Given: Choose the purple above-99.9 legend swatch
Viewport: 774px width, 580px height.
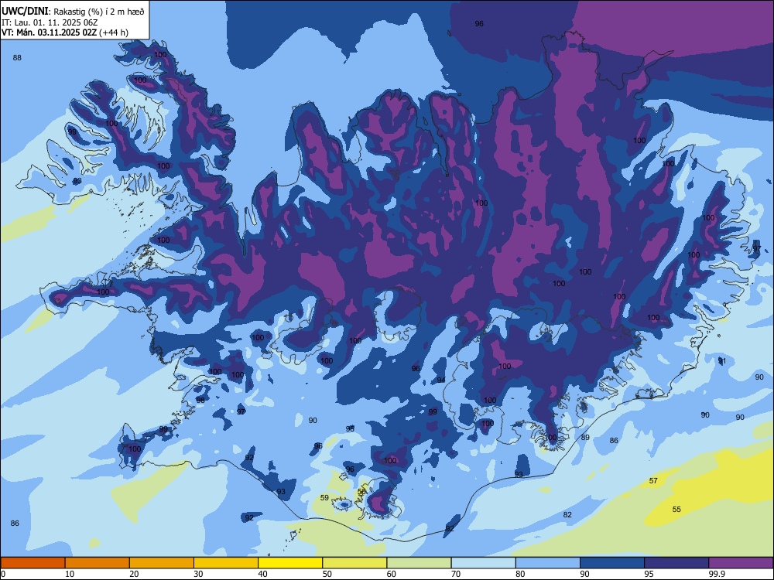Looking at the screenshot, I should tap(741, 563).
